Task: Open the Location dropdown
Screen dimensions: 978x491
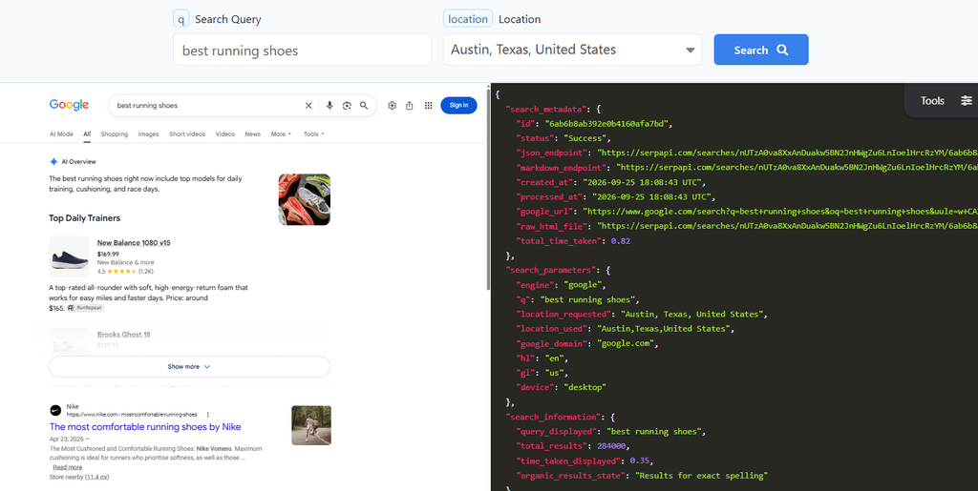Action: tap(572, 50)
